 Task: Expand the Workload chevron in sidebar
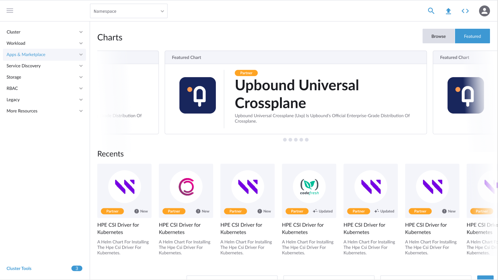point(81,43)
